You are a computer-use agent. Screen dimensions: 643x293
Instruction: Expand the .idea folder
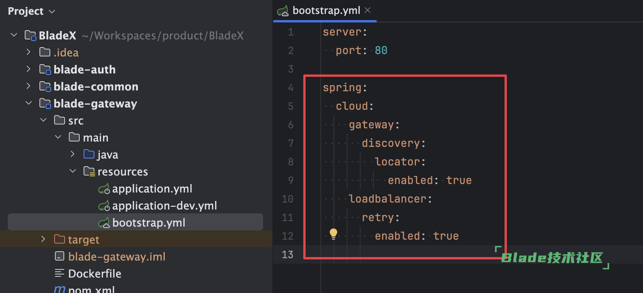tap(28, 52)
